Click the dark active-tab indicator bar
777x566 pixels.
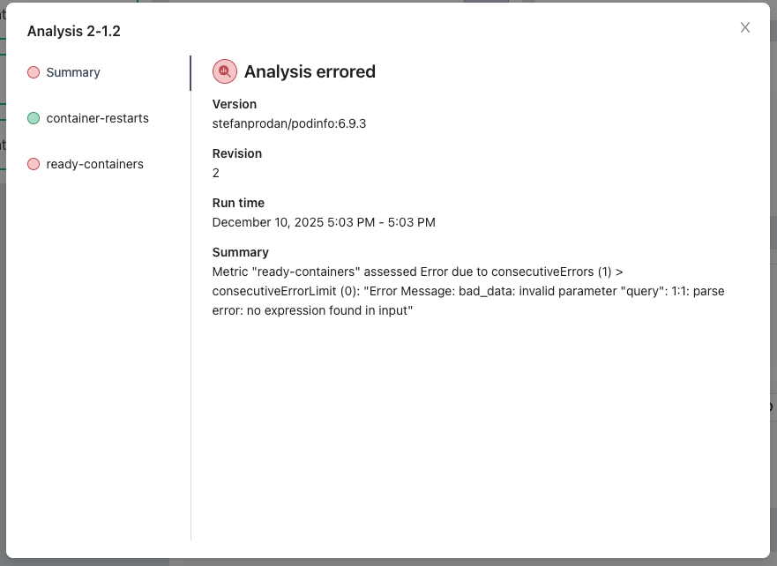point(190,73)
